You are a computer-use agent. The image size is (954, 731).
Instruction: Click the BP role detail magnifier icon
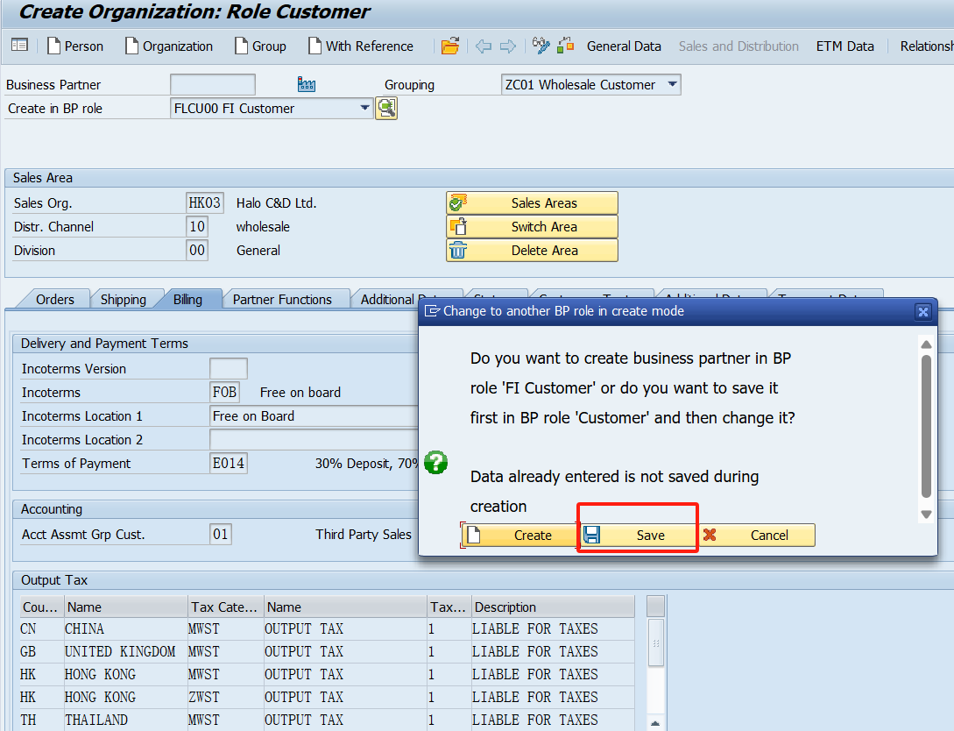click(x=386, y=109)
